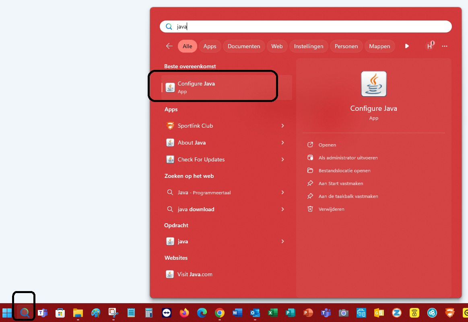The height and width of the screenshot is (322, 468).
Task: Open the H account button
Action: point(430,46)
